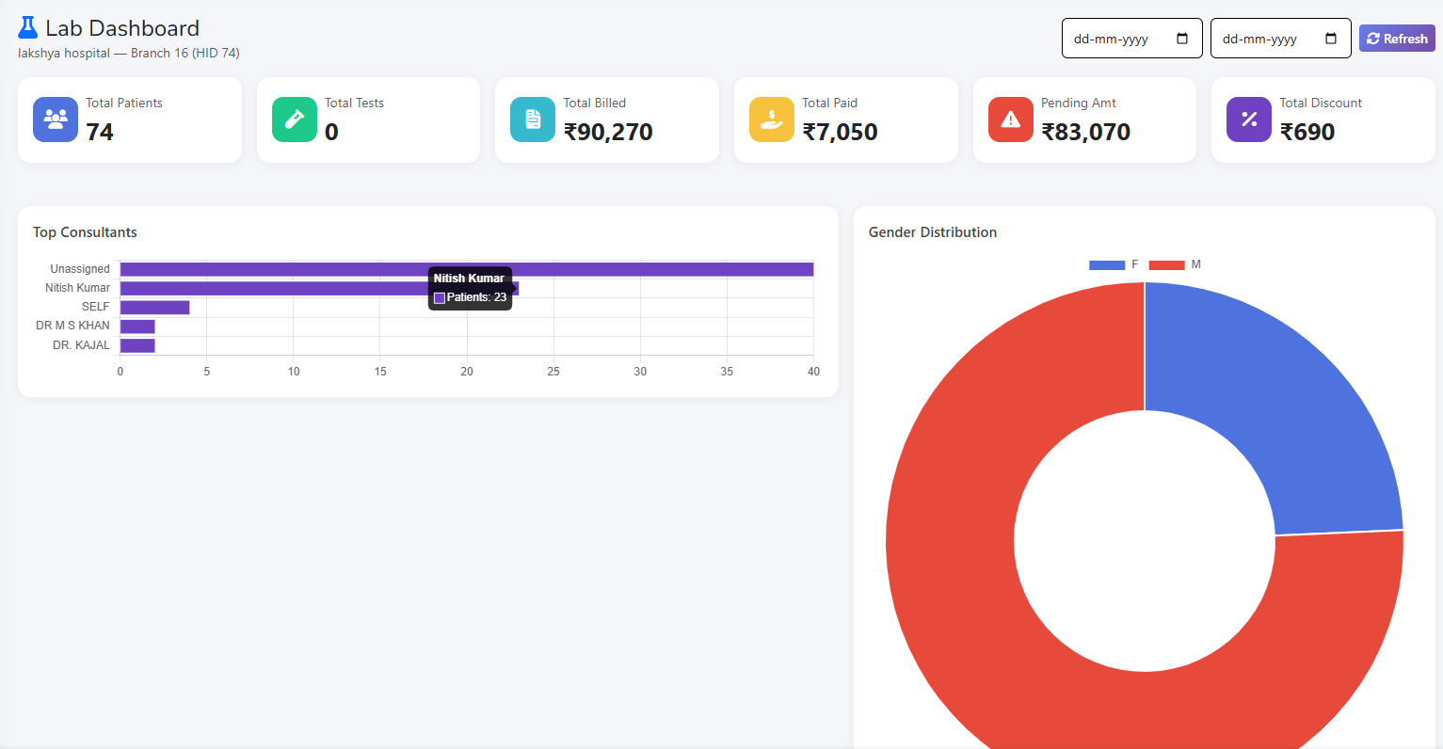The image size is (1443, 749).
Task: Click the 'SELF' axis label
Action: tap(95, 307)
